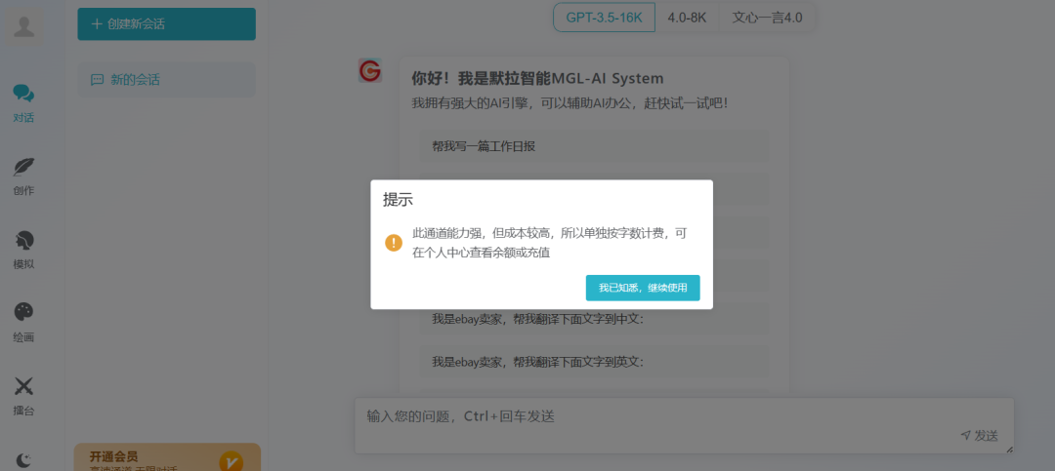Click the user avatar icon
Image resolution: width=1055 pixels, height=471 pixels.
[x=24, y=27]
